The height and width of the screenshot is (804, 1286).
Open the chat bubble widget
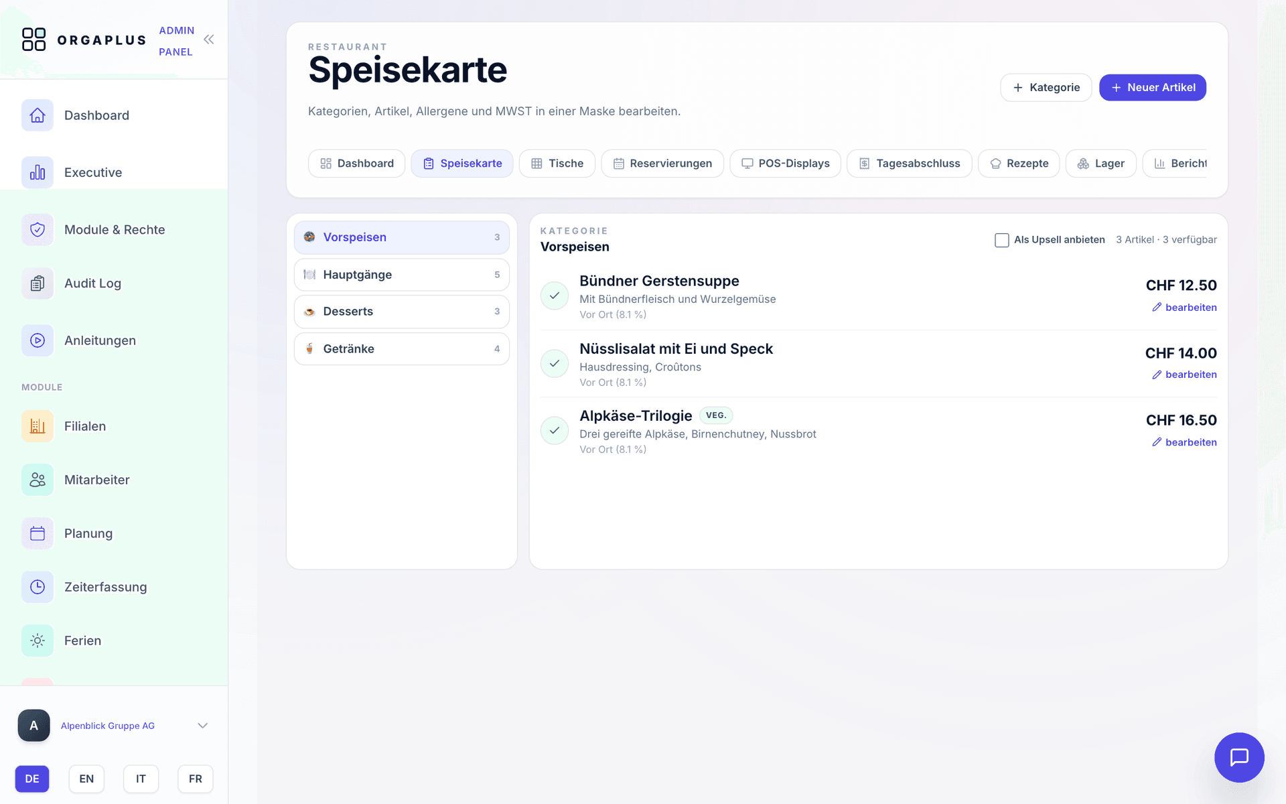pyautogui.click(x=1239, y=757)
